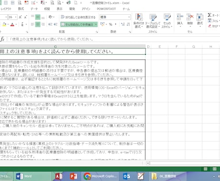Open the 標準 number format combo box
The height and width of the screenshot is (181, 220).
click(x=115, y=17)
